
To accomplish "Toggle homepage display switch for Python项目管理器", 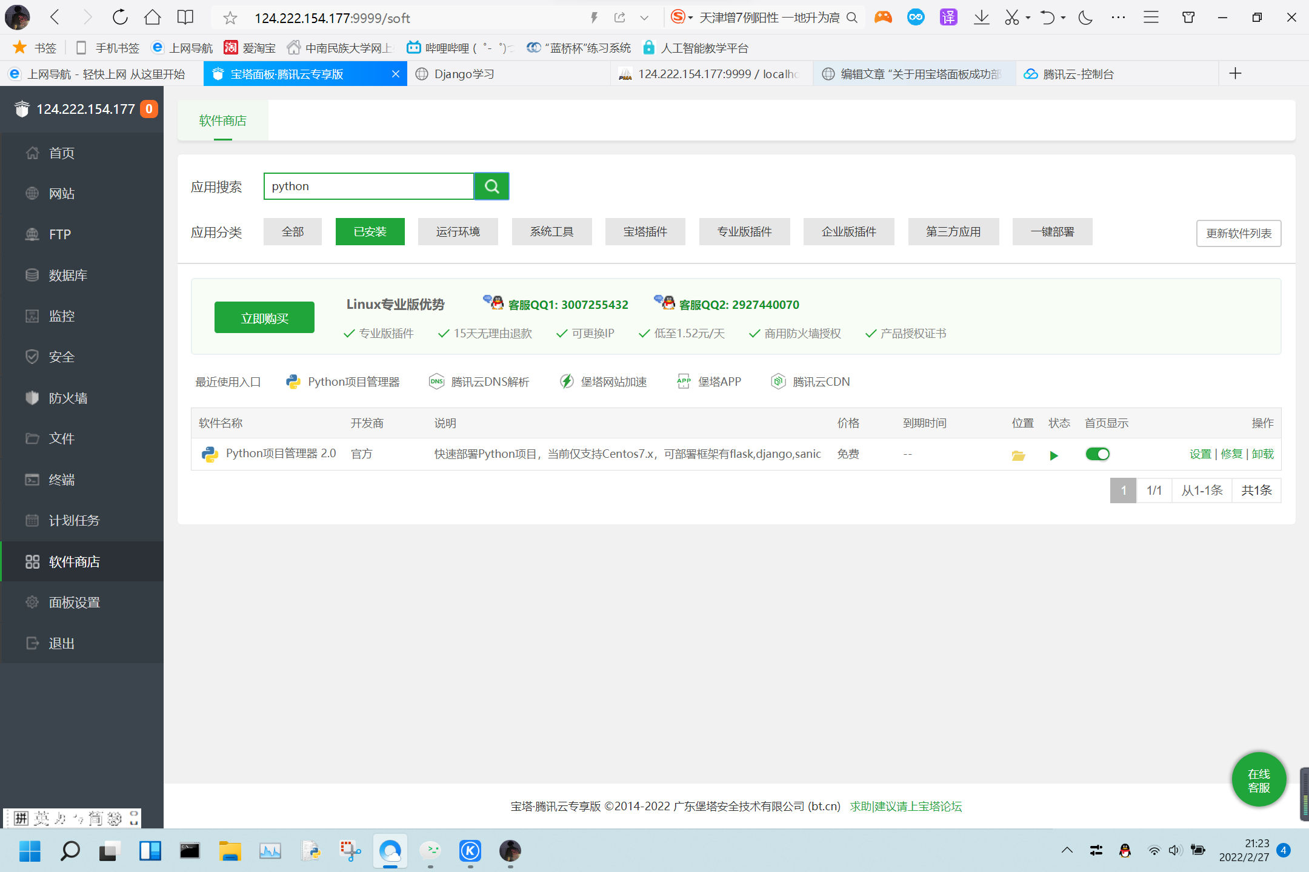I will coord(1097,454).
